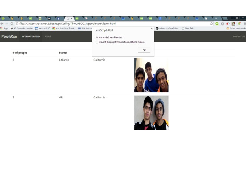Close the active viewer.html tab
This screenshot has width=246, height=175.
[x=72, y=18]
